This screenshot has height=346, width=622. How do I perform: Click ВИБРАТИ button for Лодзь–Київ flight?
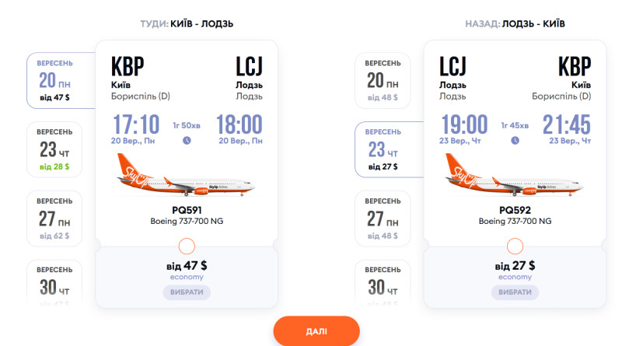[x=515, y=292]
